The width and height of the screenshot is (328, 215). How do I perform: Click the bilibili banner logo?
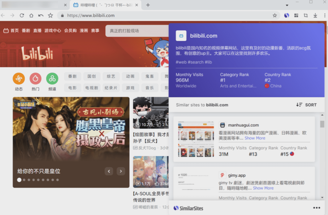[37, 53]
